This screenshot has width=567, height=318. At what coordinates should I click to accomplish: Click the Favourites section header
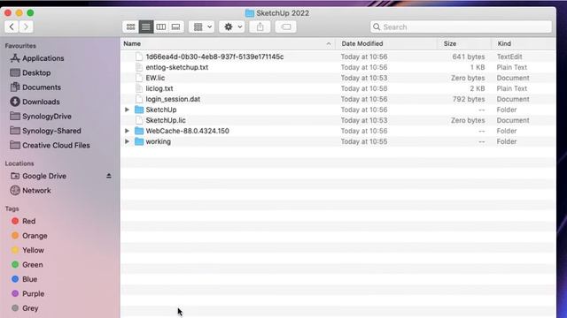(20, 46)
